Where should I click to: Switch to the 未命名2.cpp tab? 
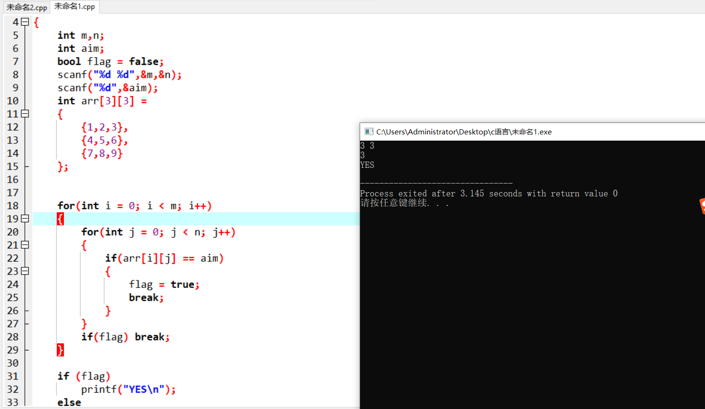click(x=27, y=7)
